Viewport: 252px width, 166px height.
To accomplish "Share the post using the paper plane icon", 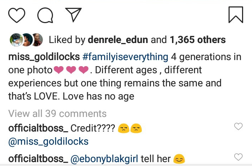I will coord(74,15).
